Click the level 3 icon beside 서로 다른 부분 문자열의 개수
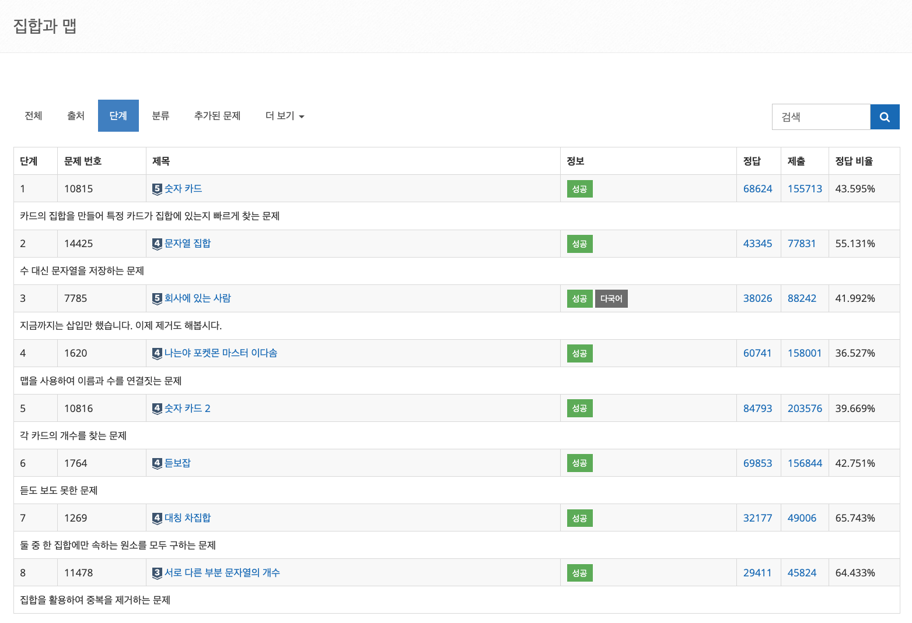Image resolution: width=912 pixels, height=623 pixels. tap(156, 572)
